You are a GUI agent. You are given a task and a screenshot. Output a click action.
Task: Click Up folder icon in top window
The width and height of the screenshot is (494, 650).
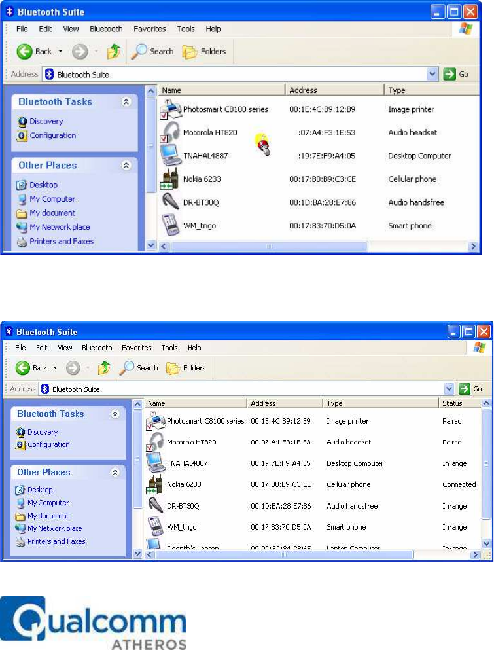click(x=113, y=52)
